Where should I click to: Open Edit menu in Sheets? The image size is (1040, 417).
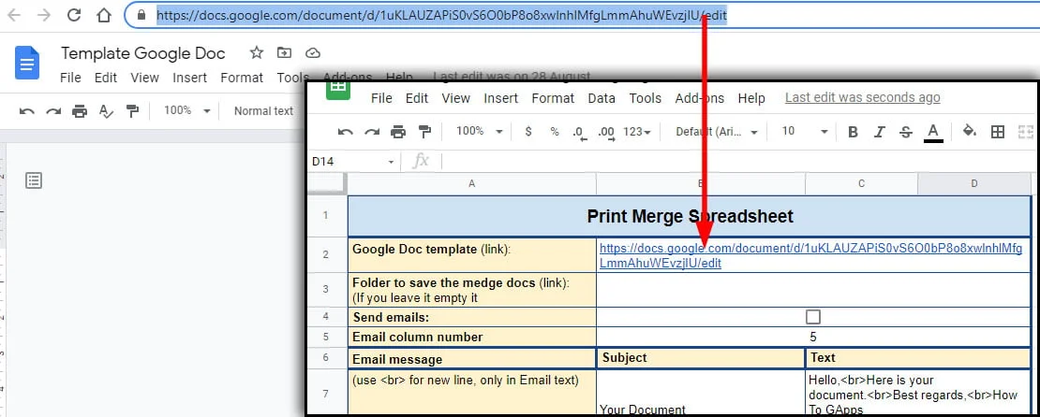tap(417, 98)
